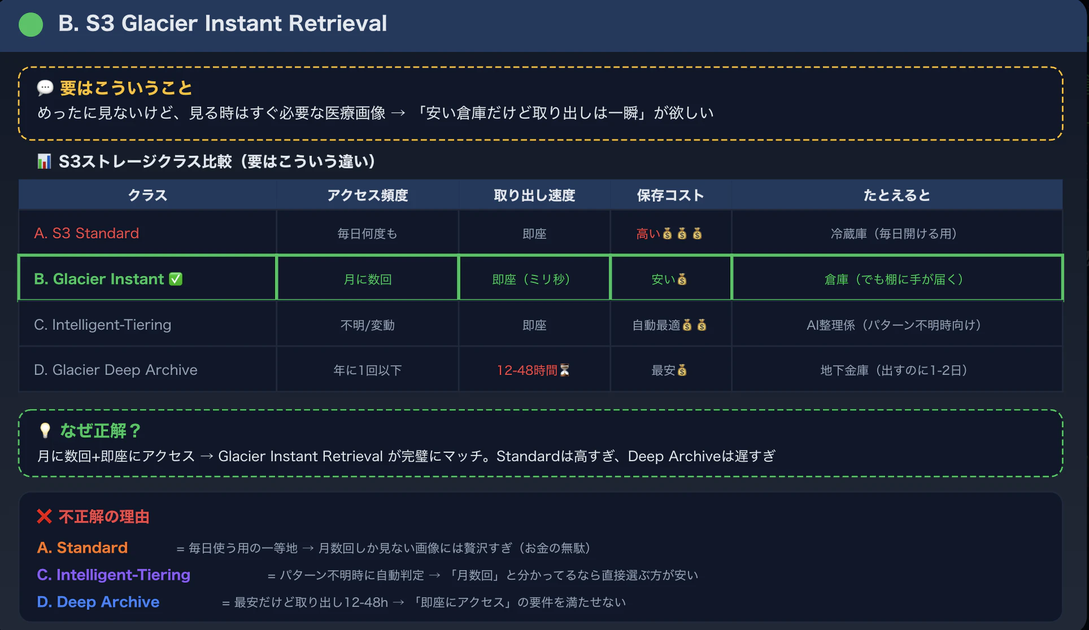Click the title B. S3 Glacier Instant Retrieval
Viewport: 1089px width, 630px height.
223,24
